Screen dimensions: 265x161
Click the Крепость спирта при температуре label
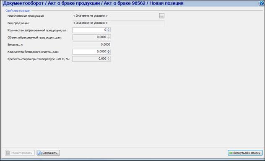[39, 59]
